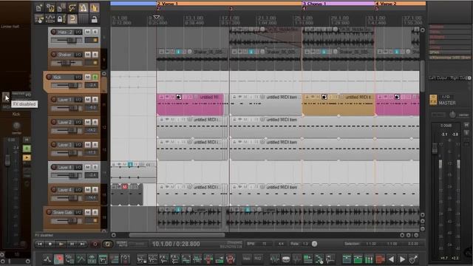The height and width of the screenshot is (266, 473).
Task: Click the horizontal arrange scrollbar
Action: point(177,235)
